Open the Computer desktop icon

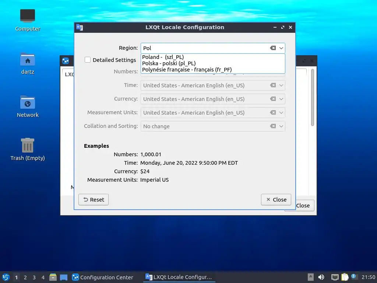click(27, 21)
